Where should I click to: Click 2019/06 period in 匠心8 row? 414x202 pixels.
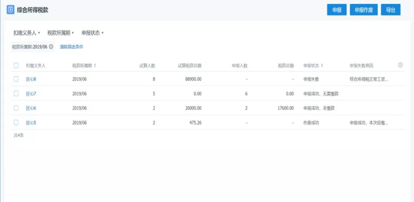(x=79, y=79)
